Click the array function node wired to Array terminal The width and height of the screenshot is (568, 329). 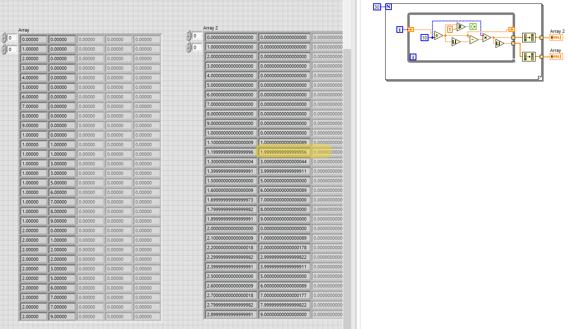(x=528, y=56)
